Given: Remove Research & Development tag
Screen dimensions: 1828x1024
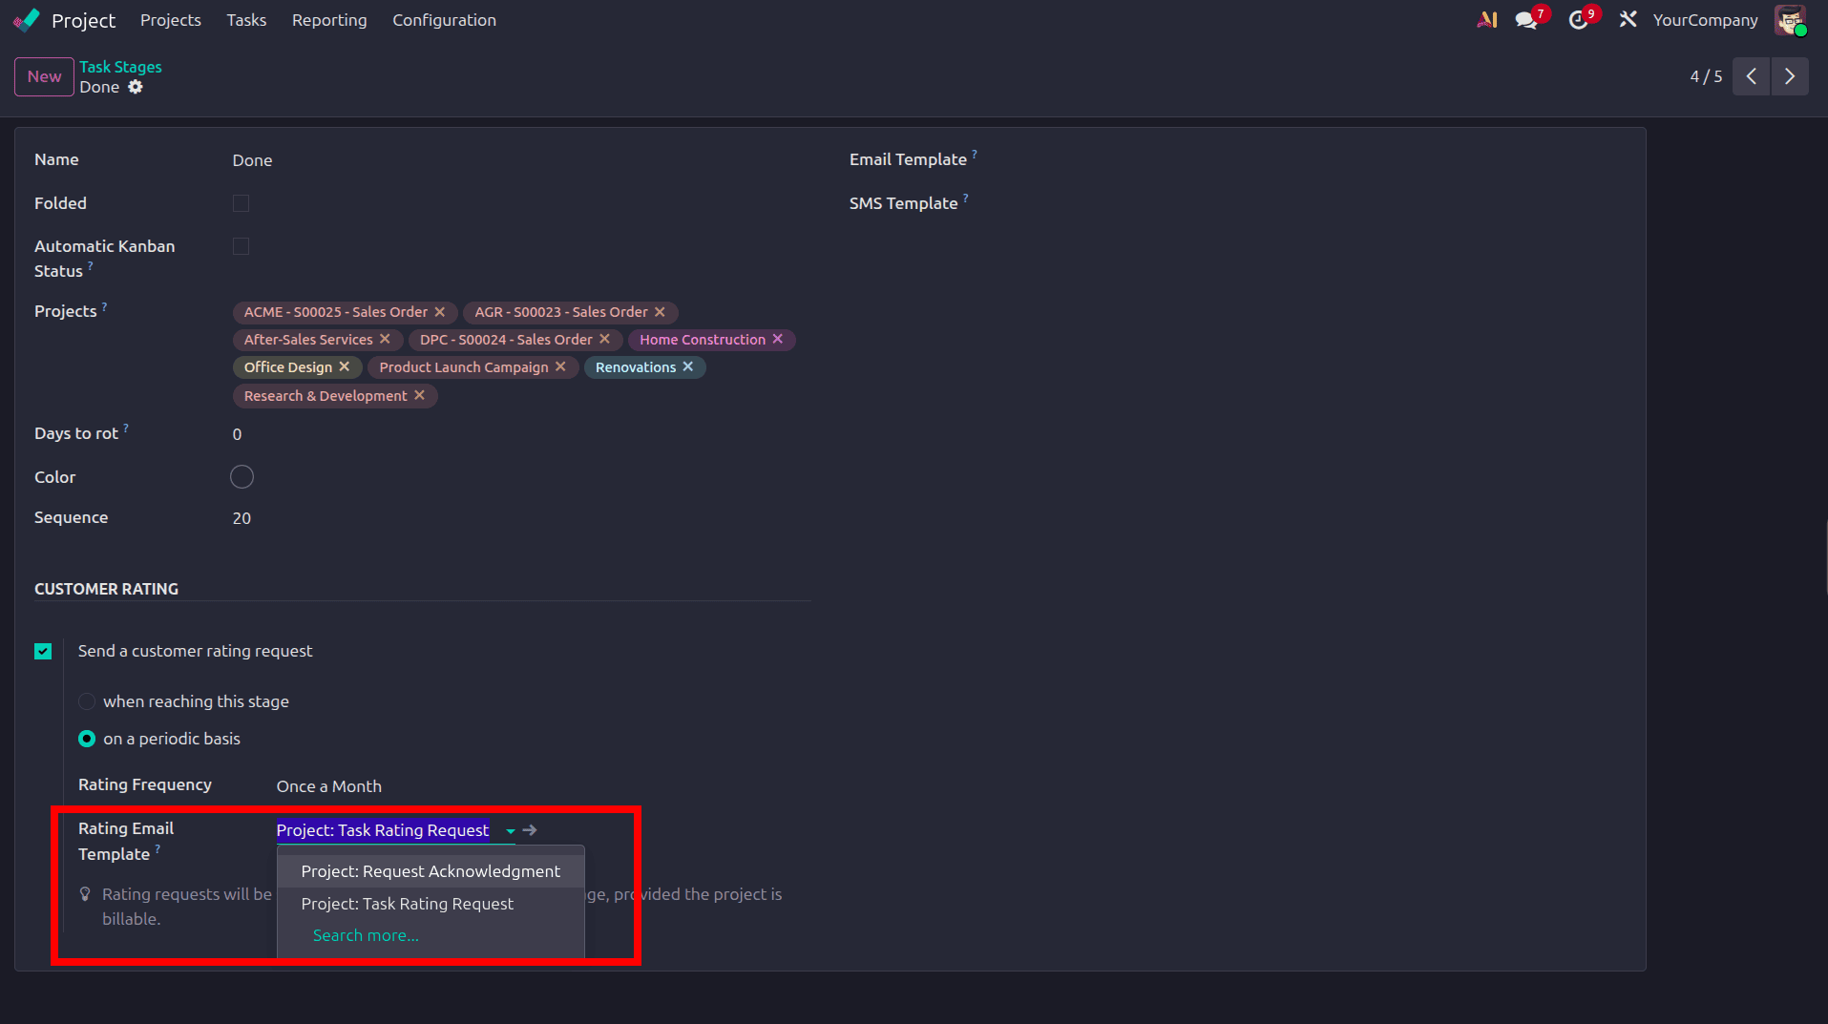Looking at the screenshot, I should [x=419, y=395].
